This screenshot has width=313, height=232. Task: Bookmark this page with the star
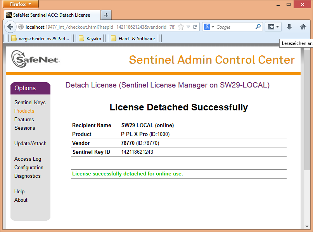pyautogui.click(x=181, y=27)
